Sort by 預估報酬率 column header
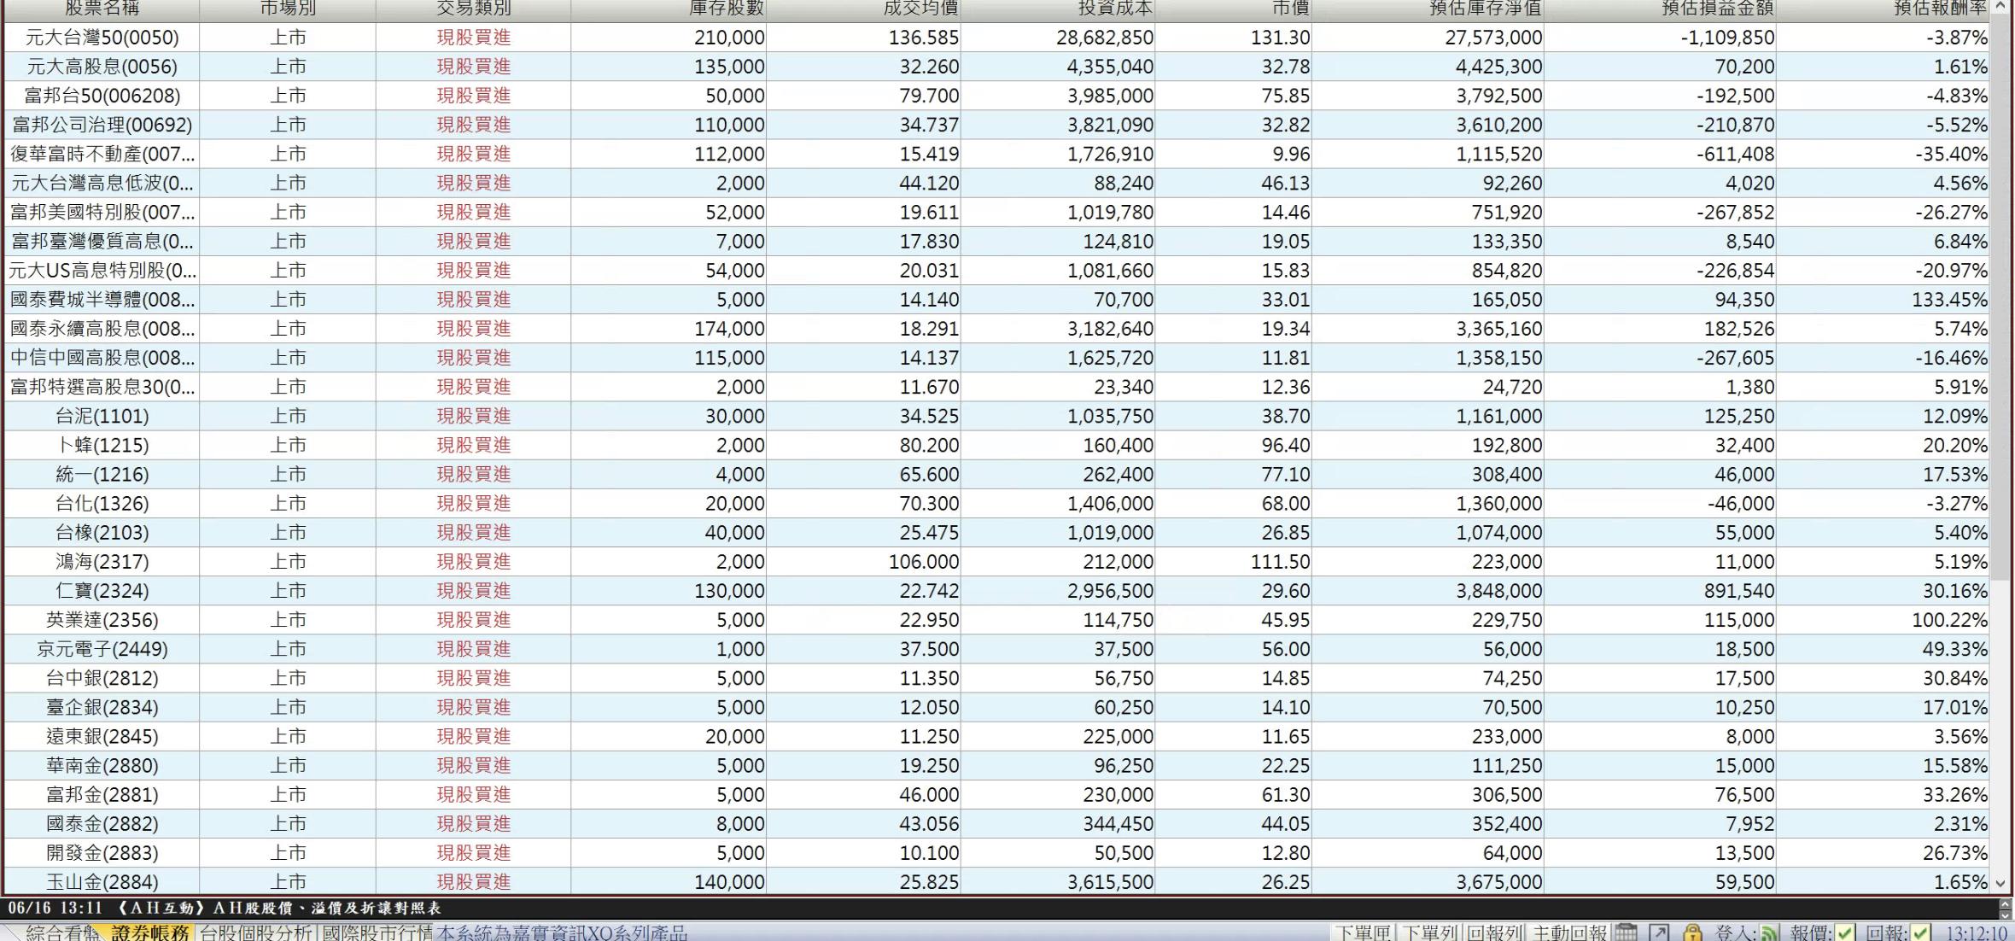 (x=1883, y=9)
